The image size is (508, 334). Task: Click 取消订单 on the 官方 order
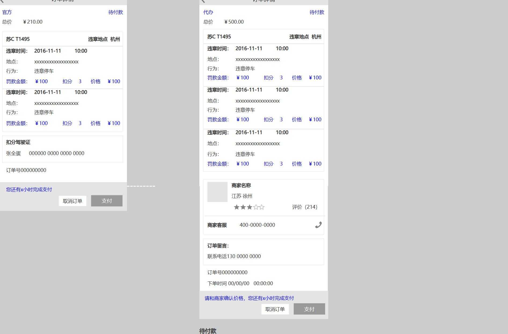[x=72, y=201]
